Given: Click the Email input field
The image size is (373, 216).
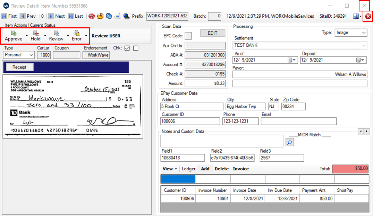Looking at the screenshot, I should [298, 121].
